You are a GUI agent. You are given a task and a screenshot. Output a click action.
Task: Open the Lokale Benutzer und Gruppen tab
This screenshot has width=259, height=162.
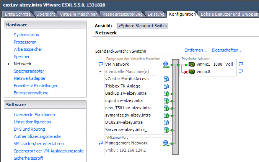[230, 14]
